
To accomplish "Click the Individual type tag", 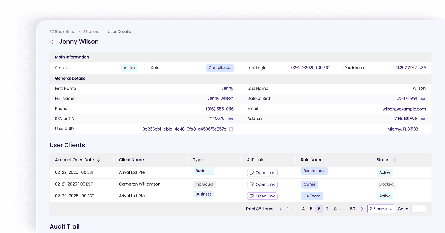I will (204, 184).
